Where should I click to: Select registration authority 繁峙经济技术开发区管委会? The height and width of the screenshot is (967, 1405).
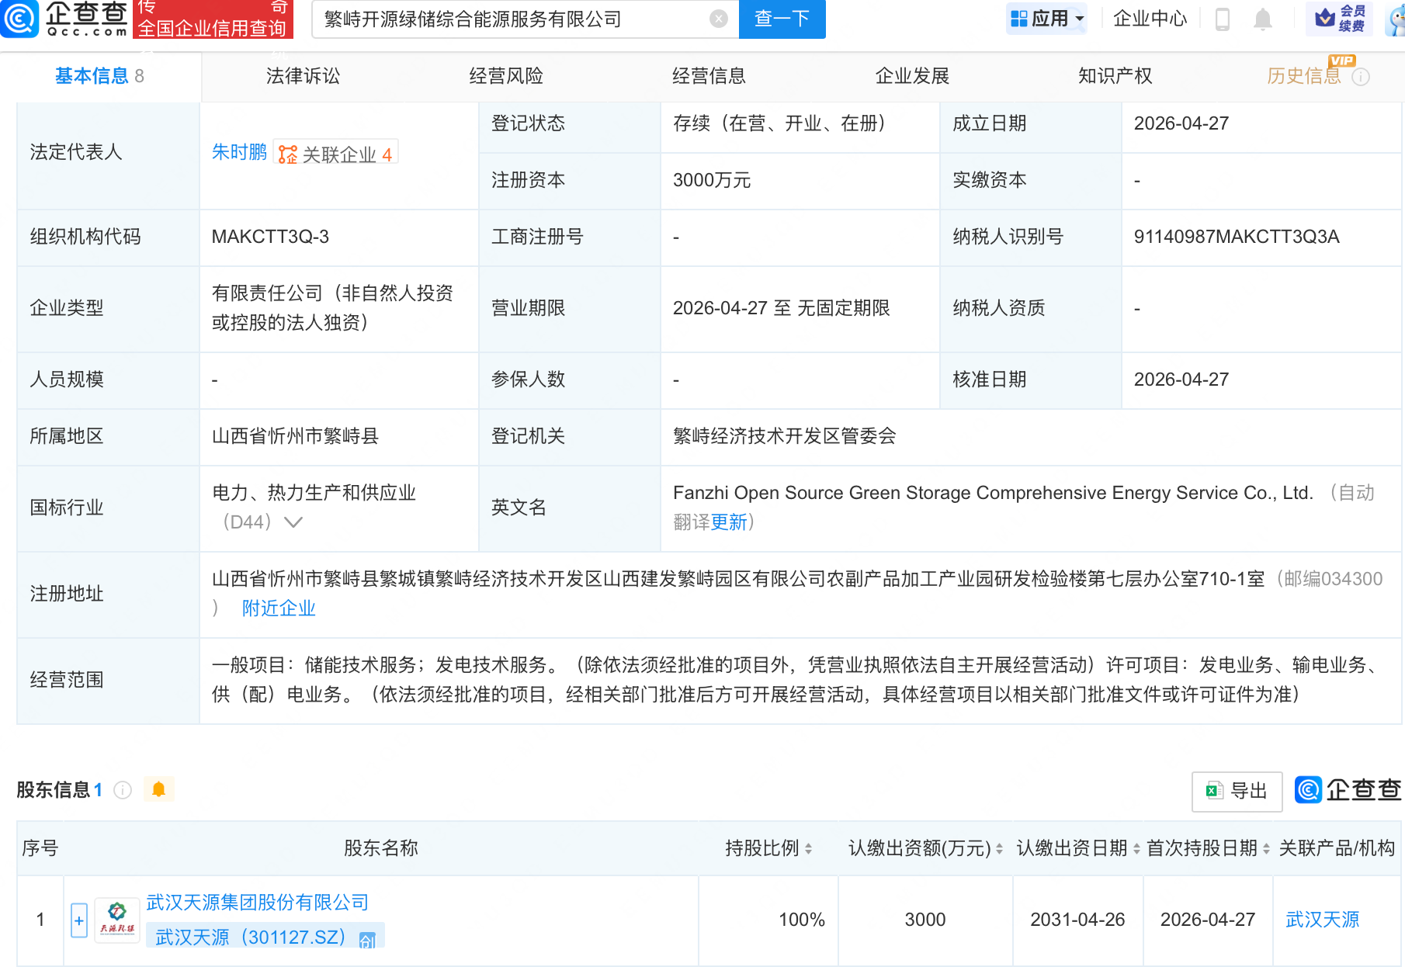784,436
